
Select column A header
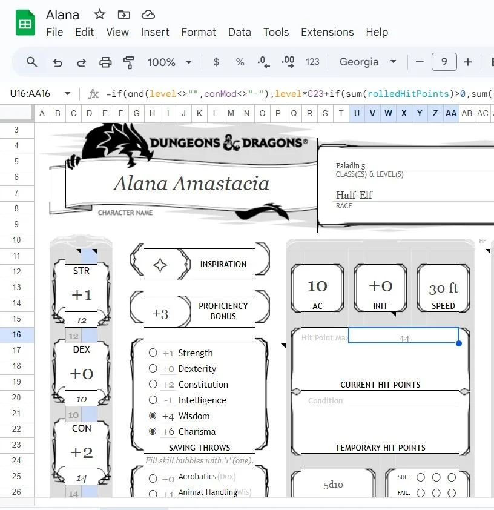pyautogui.click(x=42, y=113)
